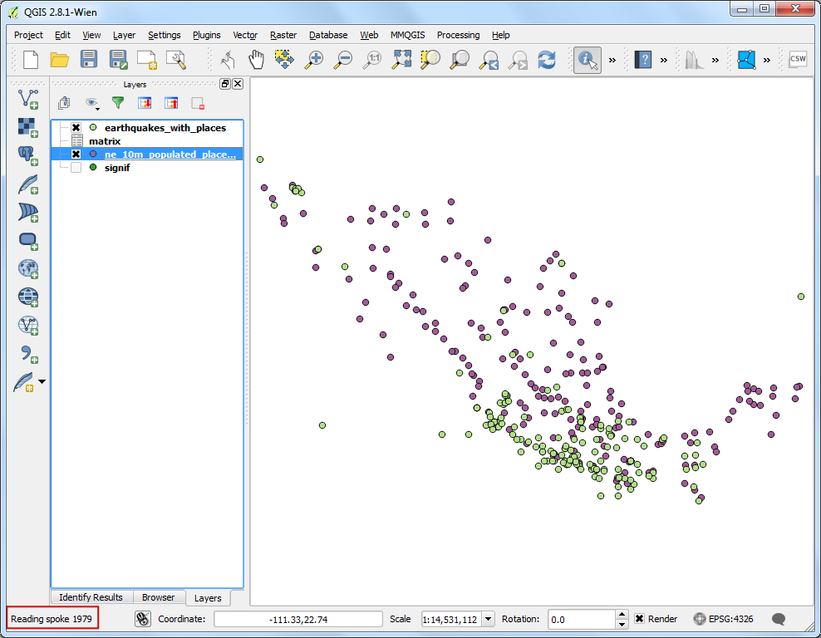Click Add Vector Layer icon
The width and height of the screenshot is (821, 638).
(27, 99)
